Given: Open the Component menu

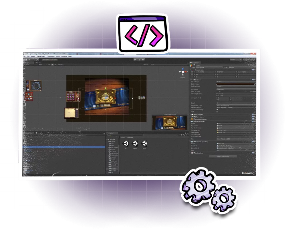Looking at the screenshot, I should click(51, 57).
